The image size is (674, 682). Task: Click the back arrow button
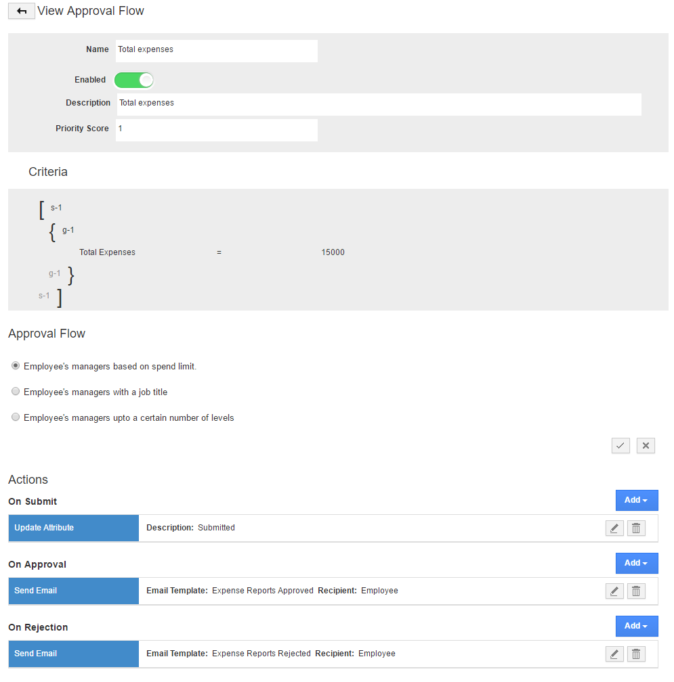(22, 12)
